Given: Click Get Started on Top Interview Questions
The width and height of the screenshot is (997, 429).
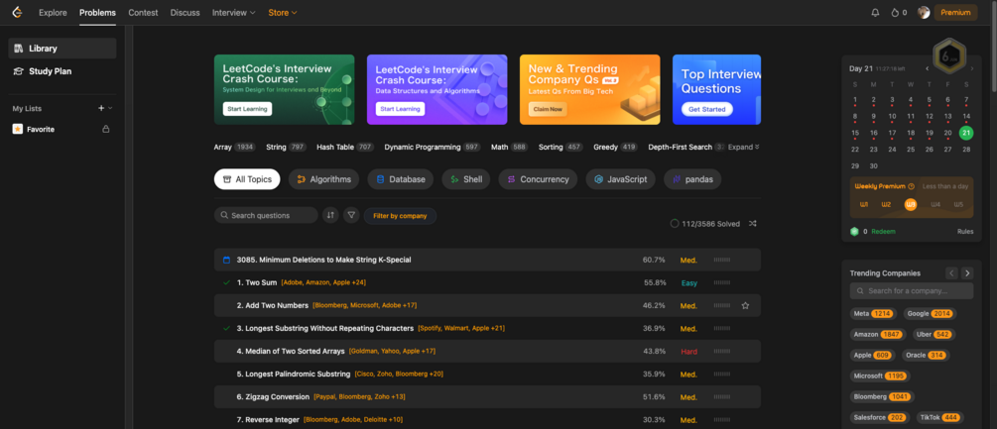Looking at the screenshot, I should click(x=707, y=109).
